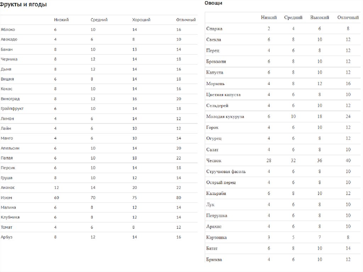Viewport: 363px width, 272px height.
Task: Select the 'Молодая кукуруза' row label
Action: click(225, 117)
